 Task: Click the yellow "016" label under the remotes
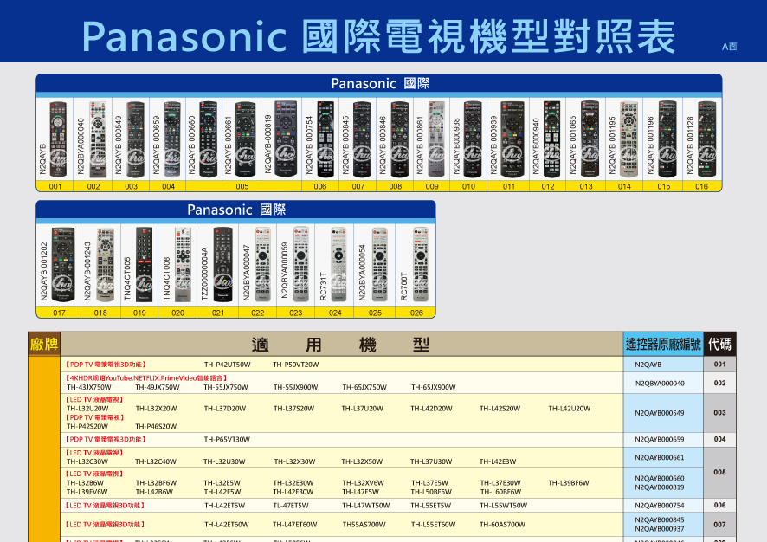point(701,186)
